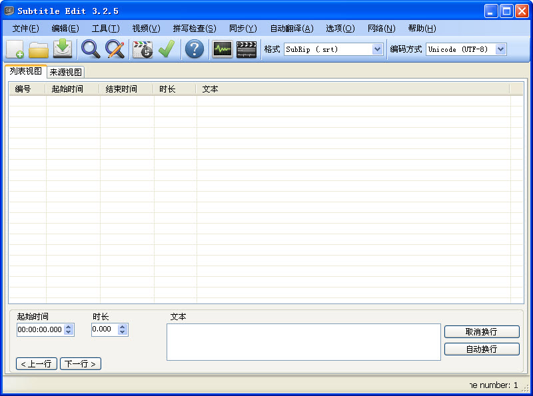Open the 视频(V) menu
The width and height of the screenshot is (533, 396).
pyautogui.click(x=146, y=29)
